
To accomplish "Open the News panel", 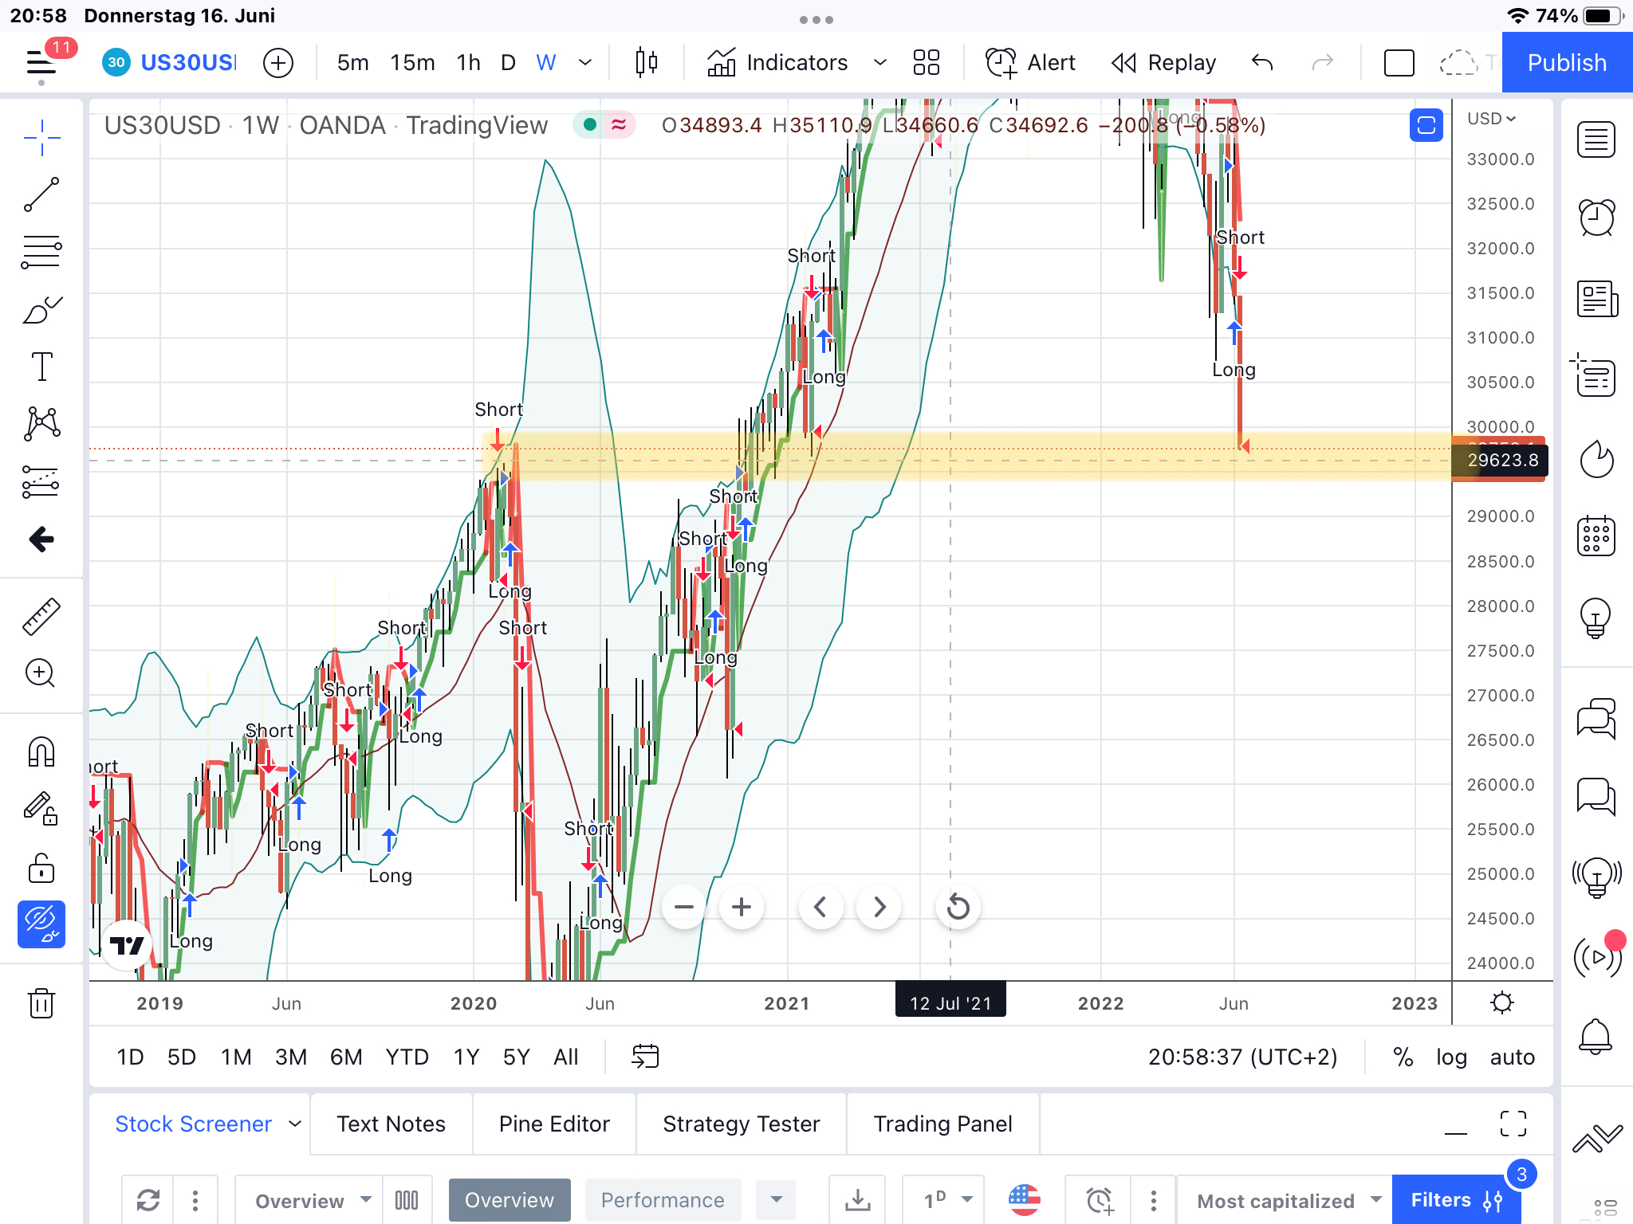I will coord(1596,299).
